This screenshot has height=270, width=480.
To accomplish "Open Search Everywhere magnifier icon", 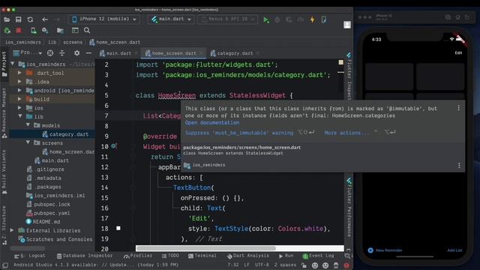I will pos(87,30).
